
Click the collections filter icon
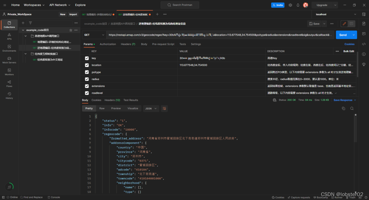click(x=30, y=23)
